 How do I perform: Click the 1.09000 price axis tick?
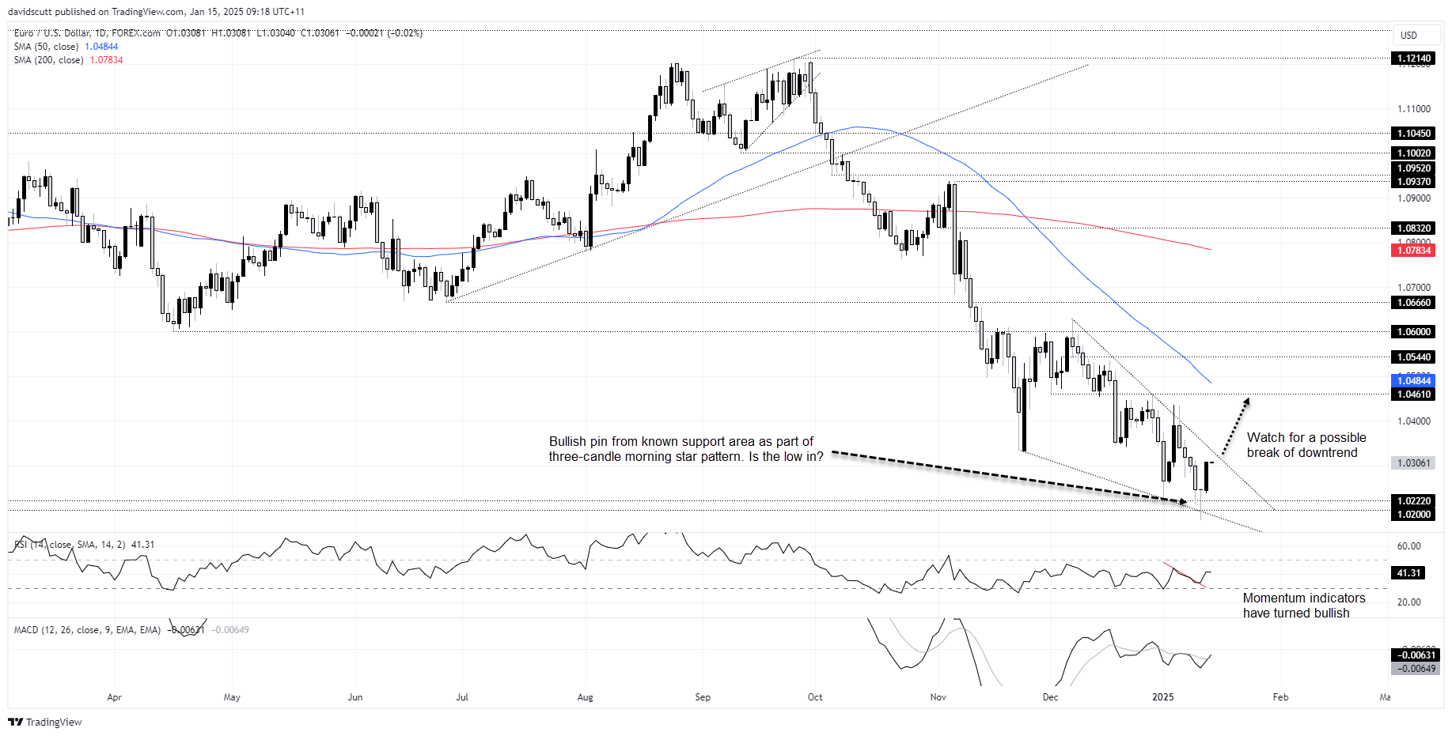pyautogui.click(x=1414, y=198)
